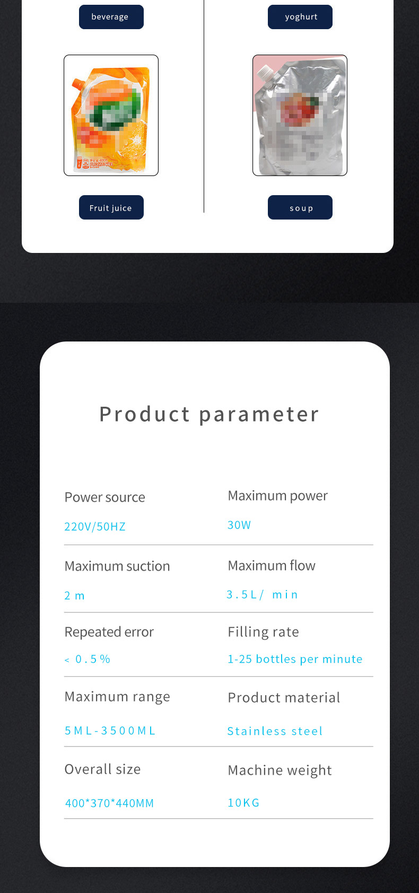The image size is (419, 893).
Task: Click the Stainless steel material value
Action: [x=275, y=731]
